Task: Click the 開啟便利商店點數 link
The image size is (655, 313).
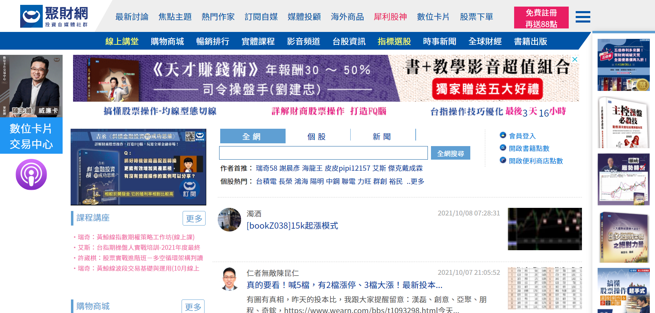Action: click(x=536, y=161)
